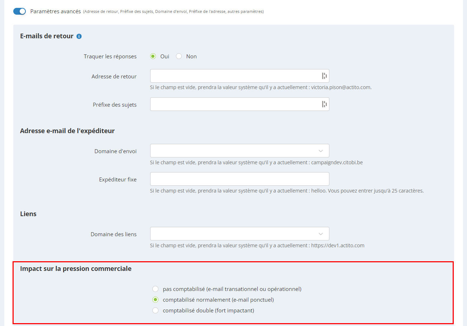Disable the Paramètres avancés toggle
467x326 pixels.
click(x=20, y=11)
